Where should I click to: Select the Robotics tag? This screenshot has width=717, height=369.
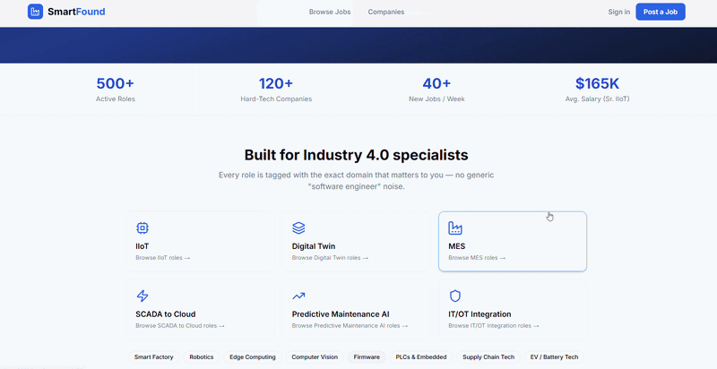202,357
